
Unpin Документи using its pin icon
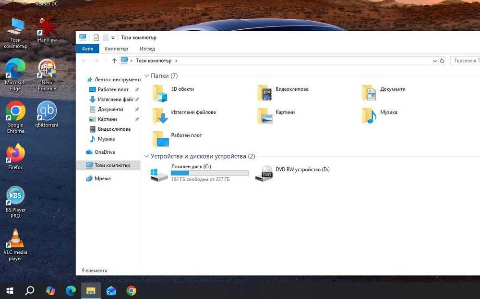(137, 109)
